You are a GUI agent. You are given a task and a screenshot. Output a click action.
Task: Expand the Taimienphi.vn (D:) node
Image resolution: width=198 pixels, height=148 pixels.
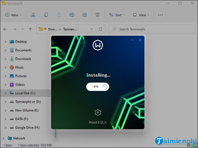click(x=5, y=102)
